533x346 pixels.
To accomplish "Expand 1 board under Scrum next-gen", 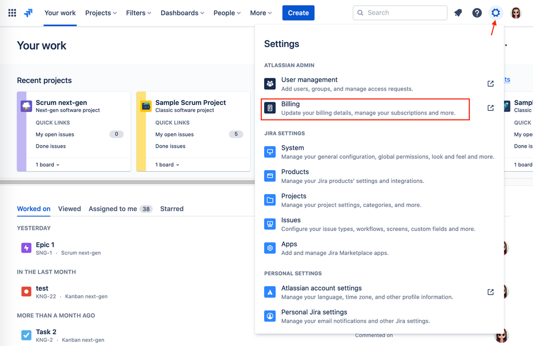I will [47, 165].
